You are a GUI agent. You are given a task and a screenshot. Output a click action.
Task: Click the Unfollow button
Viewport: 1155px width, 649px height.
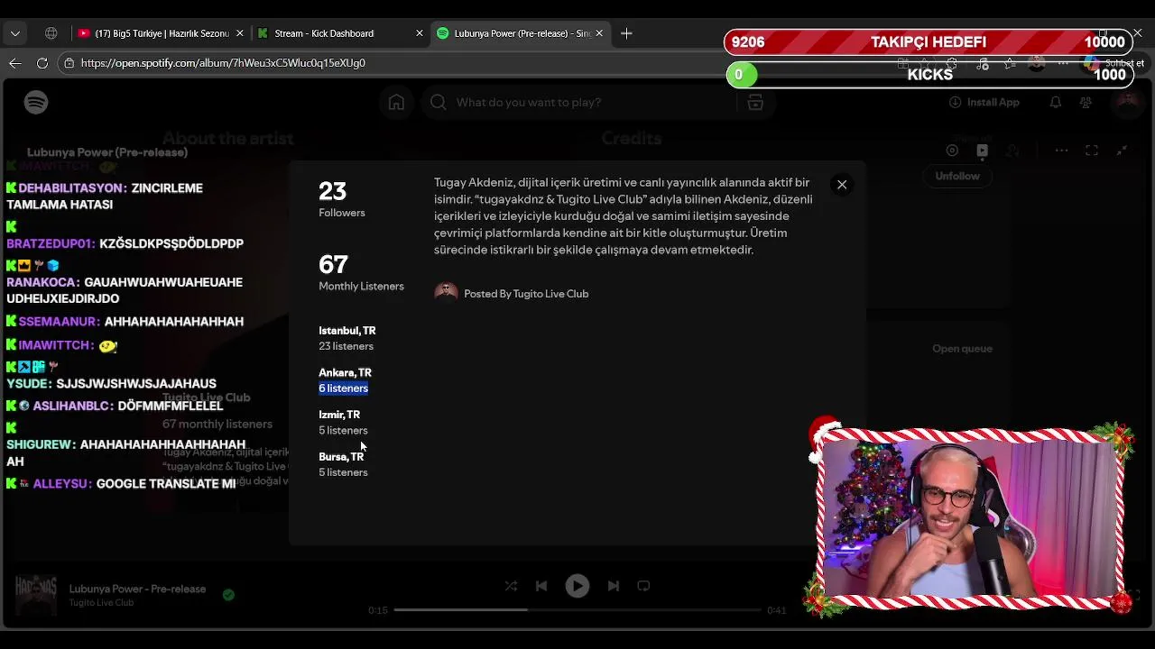(957, 176)
